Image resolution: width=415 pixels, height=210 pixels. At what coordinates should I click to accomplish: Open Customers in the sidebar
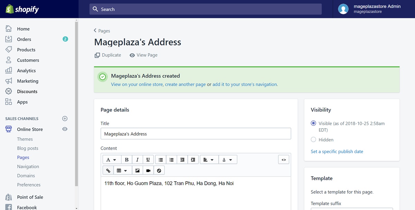coord(28,60)
